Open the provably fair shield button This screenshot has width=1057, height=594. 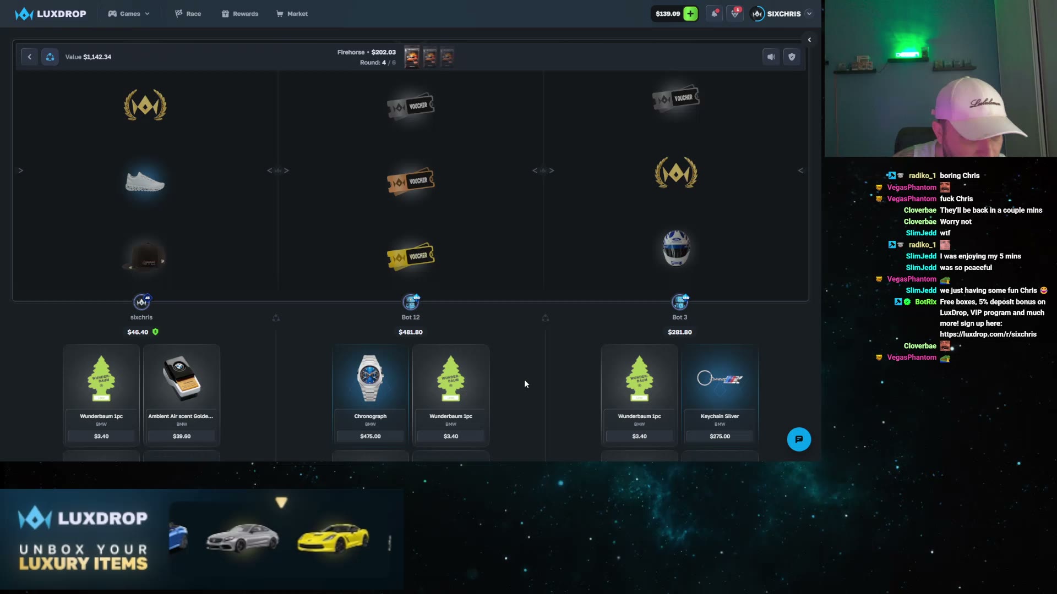pos(792,57)
